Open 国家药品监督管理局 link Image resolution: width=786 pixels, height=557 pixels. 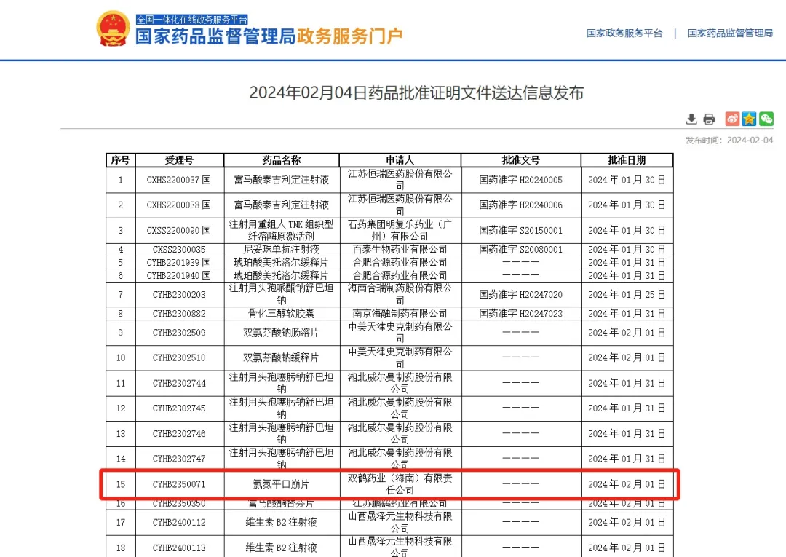[x=730, y=33]
